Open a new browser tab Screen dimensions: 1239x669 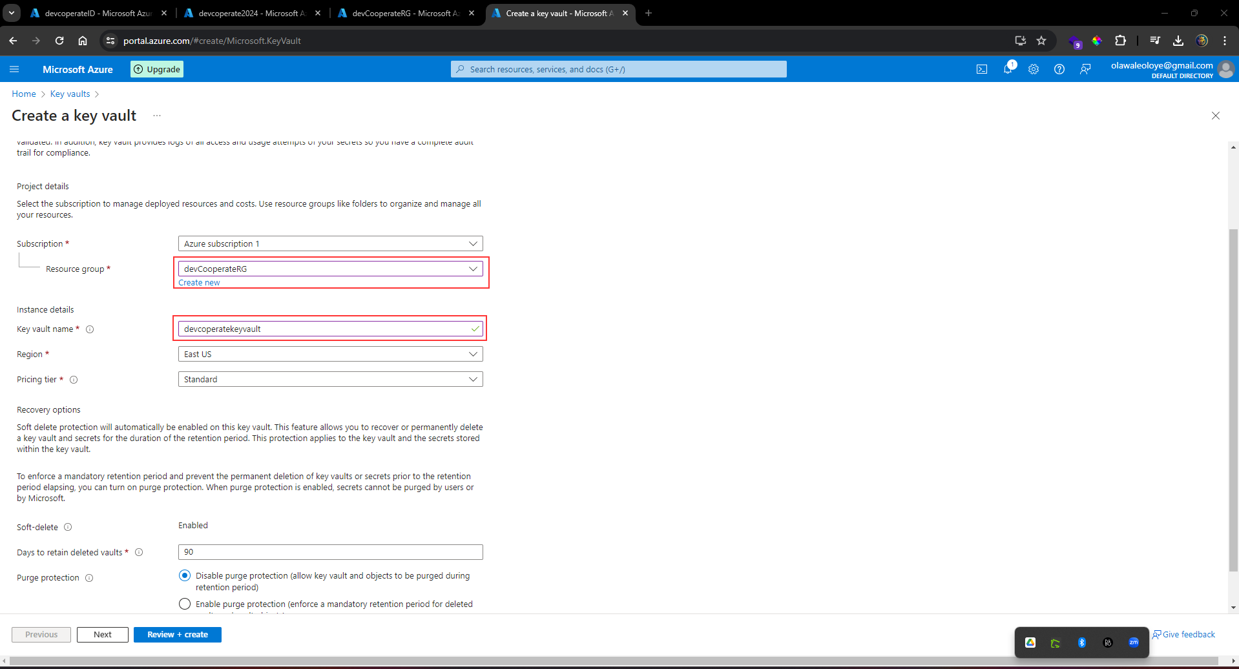(649, 13)
